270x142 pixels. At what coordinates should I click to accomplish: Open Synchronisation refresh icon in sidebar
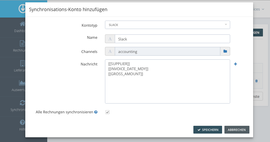(22, 103)
